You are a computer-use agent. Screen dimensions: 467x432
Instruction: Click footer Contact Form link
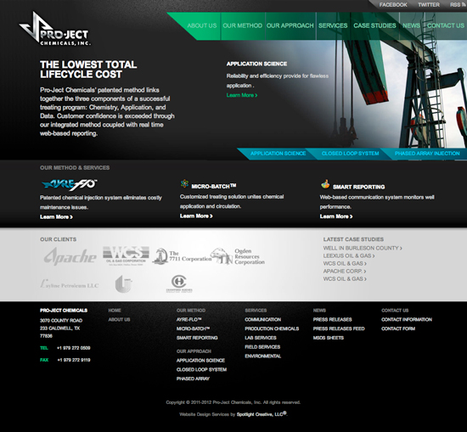398,328
